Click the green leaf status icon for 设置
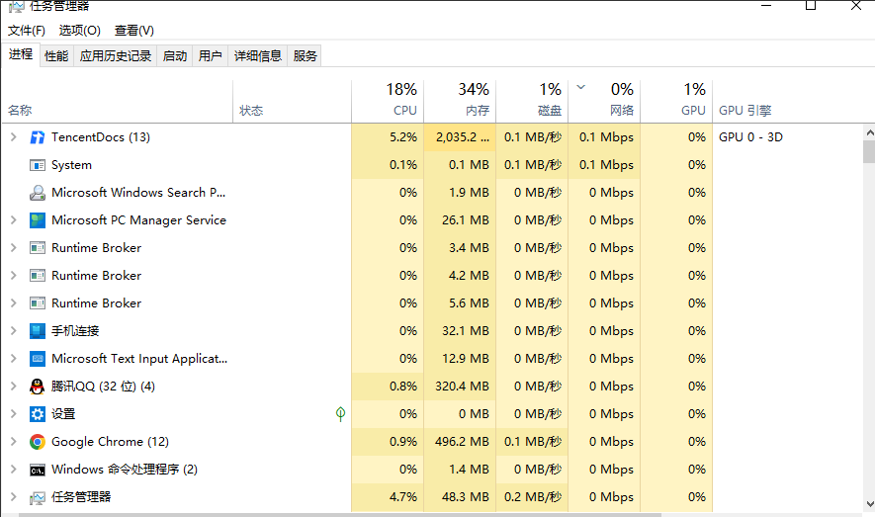875x517 pixels. click(x=340, y=414)
